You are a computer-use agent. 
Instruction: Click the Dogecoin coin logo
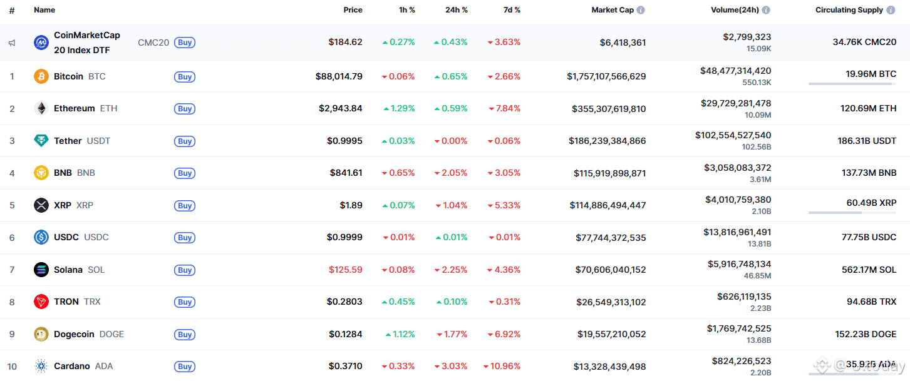tap(41, 334)
